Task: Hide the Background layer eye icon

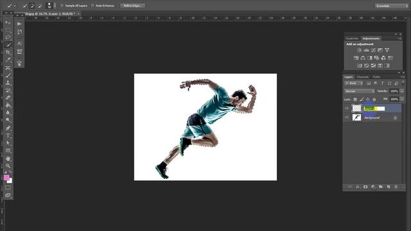Action: [x=347, y=117]
